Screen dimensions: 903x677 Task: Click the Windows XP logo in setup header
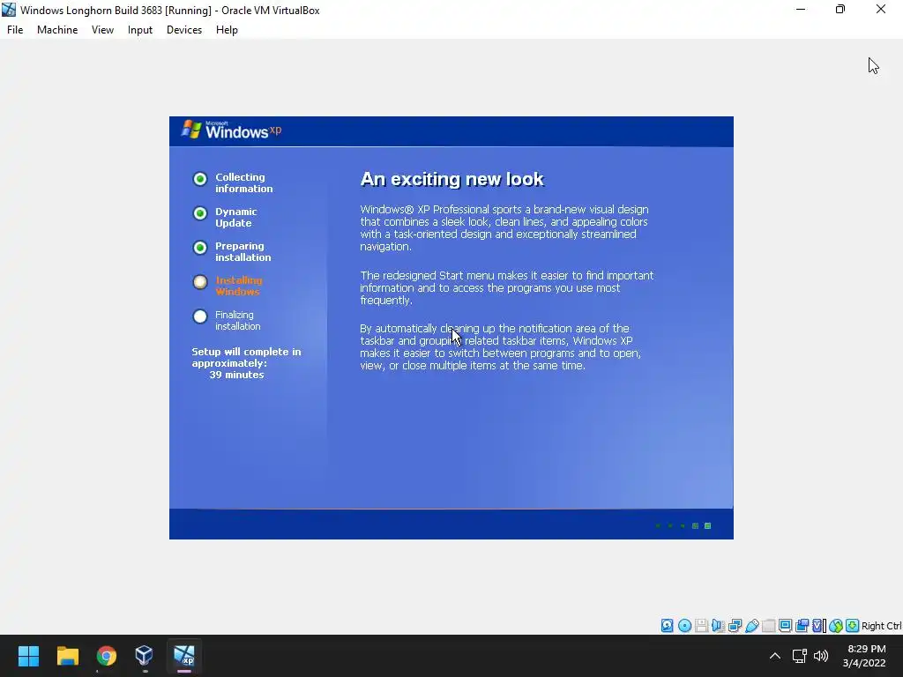(232, 130)
